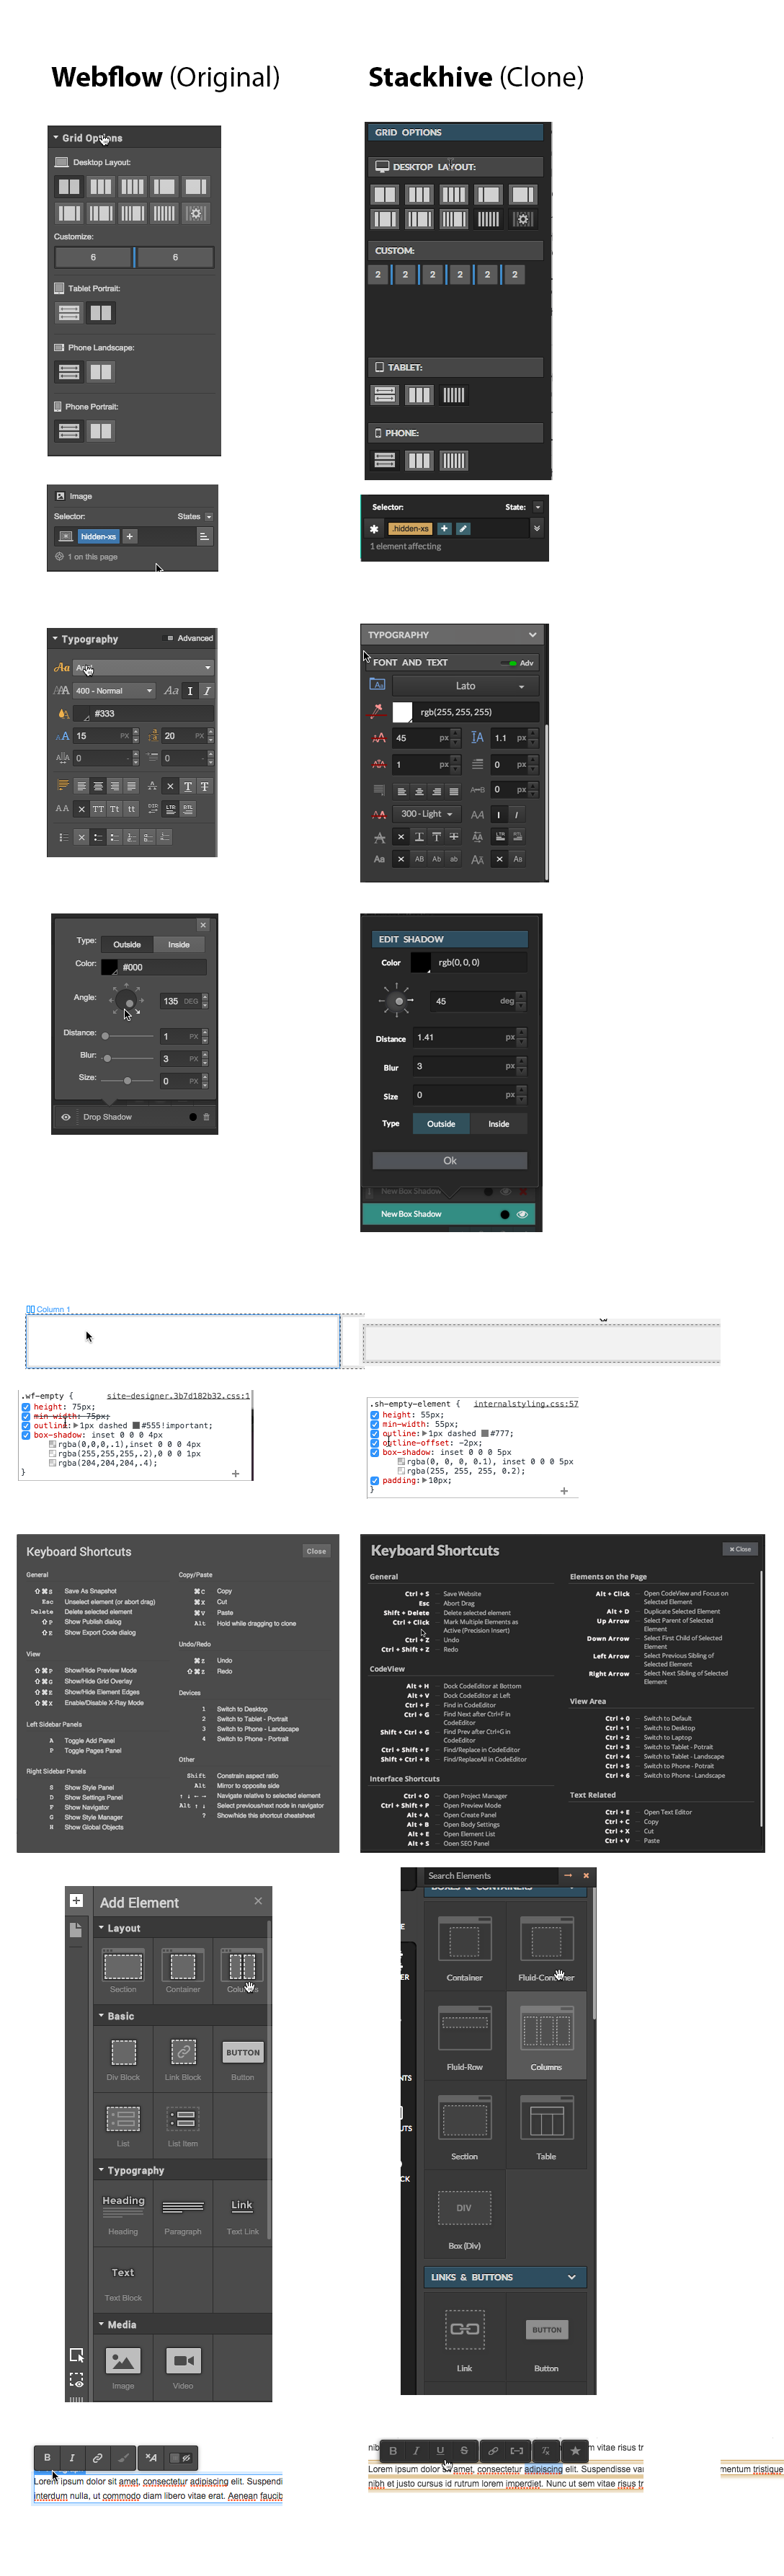Open Webflow font family dropdown
The width and height of the screenshot is (784, 2576).
click(x=143, y=668)
